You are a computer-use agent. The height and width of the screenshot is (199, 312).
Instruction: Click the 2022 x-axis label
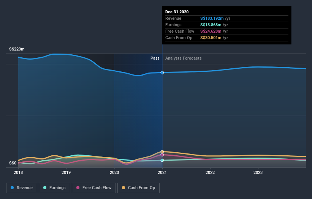pyautogui.click(x=210, y=172)
